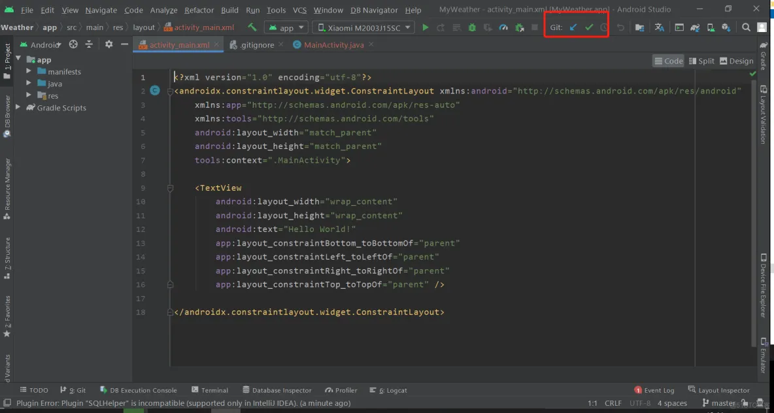Screen dimensions: 774x413
Task: Open the master git branch popup
Action: click(x=718, y=403)
